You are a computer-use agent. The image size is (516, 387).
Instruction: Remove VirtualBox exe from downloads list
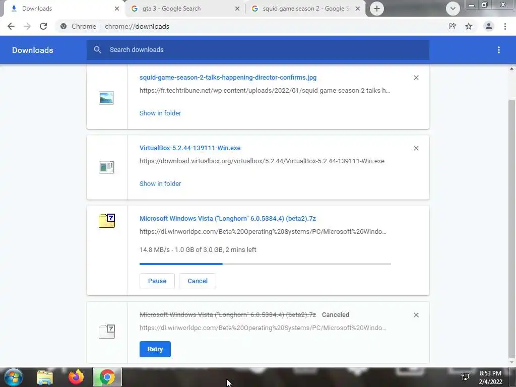pyautogui.click(x=416, y=148)
